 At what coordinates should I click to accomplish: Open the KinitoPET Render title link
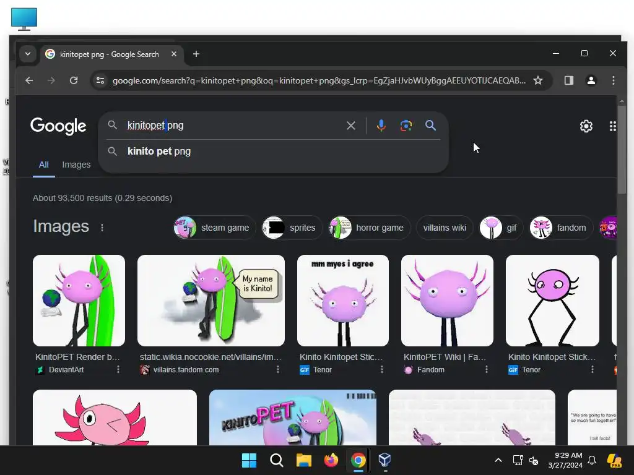(77, 357)
